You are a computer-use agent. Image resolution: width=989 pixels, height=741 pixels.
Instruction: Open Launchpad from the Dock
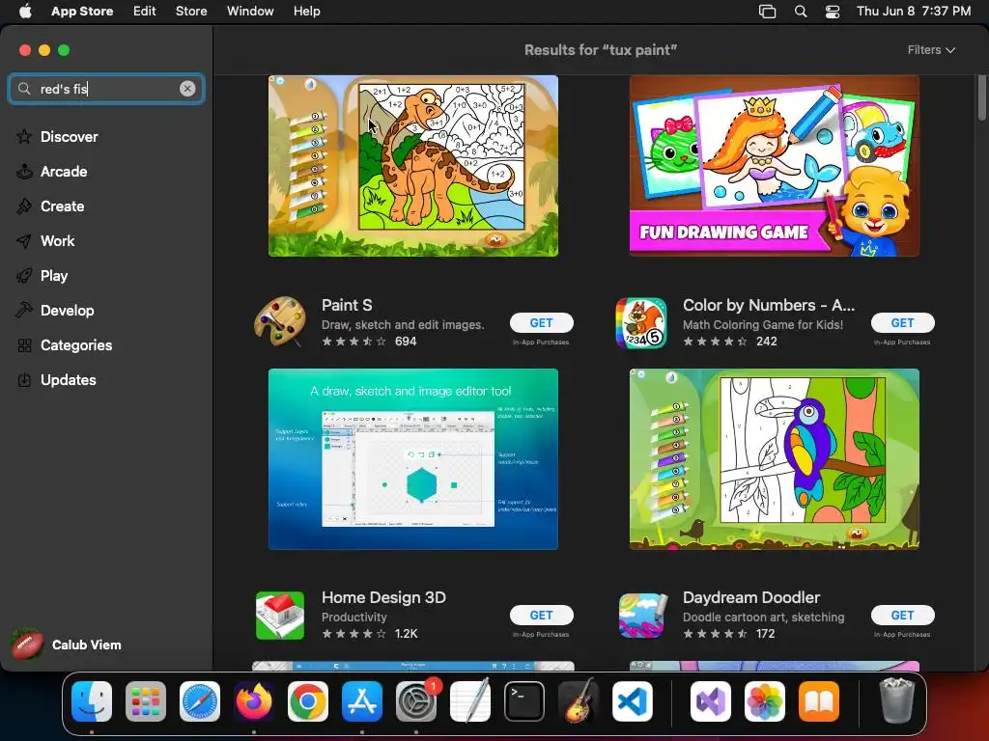146,701
